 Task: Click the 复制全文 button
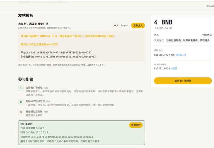coord(138,25)
